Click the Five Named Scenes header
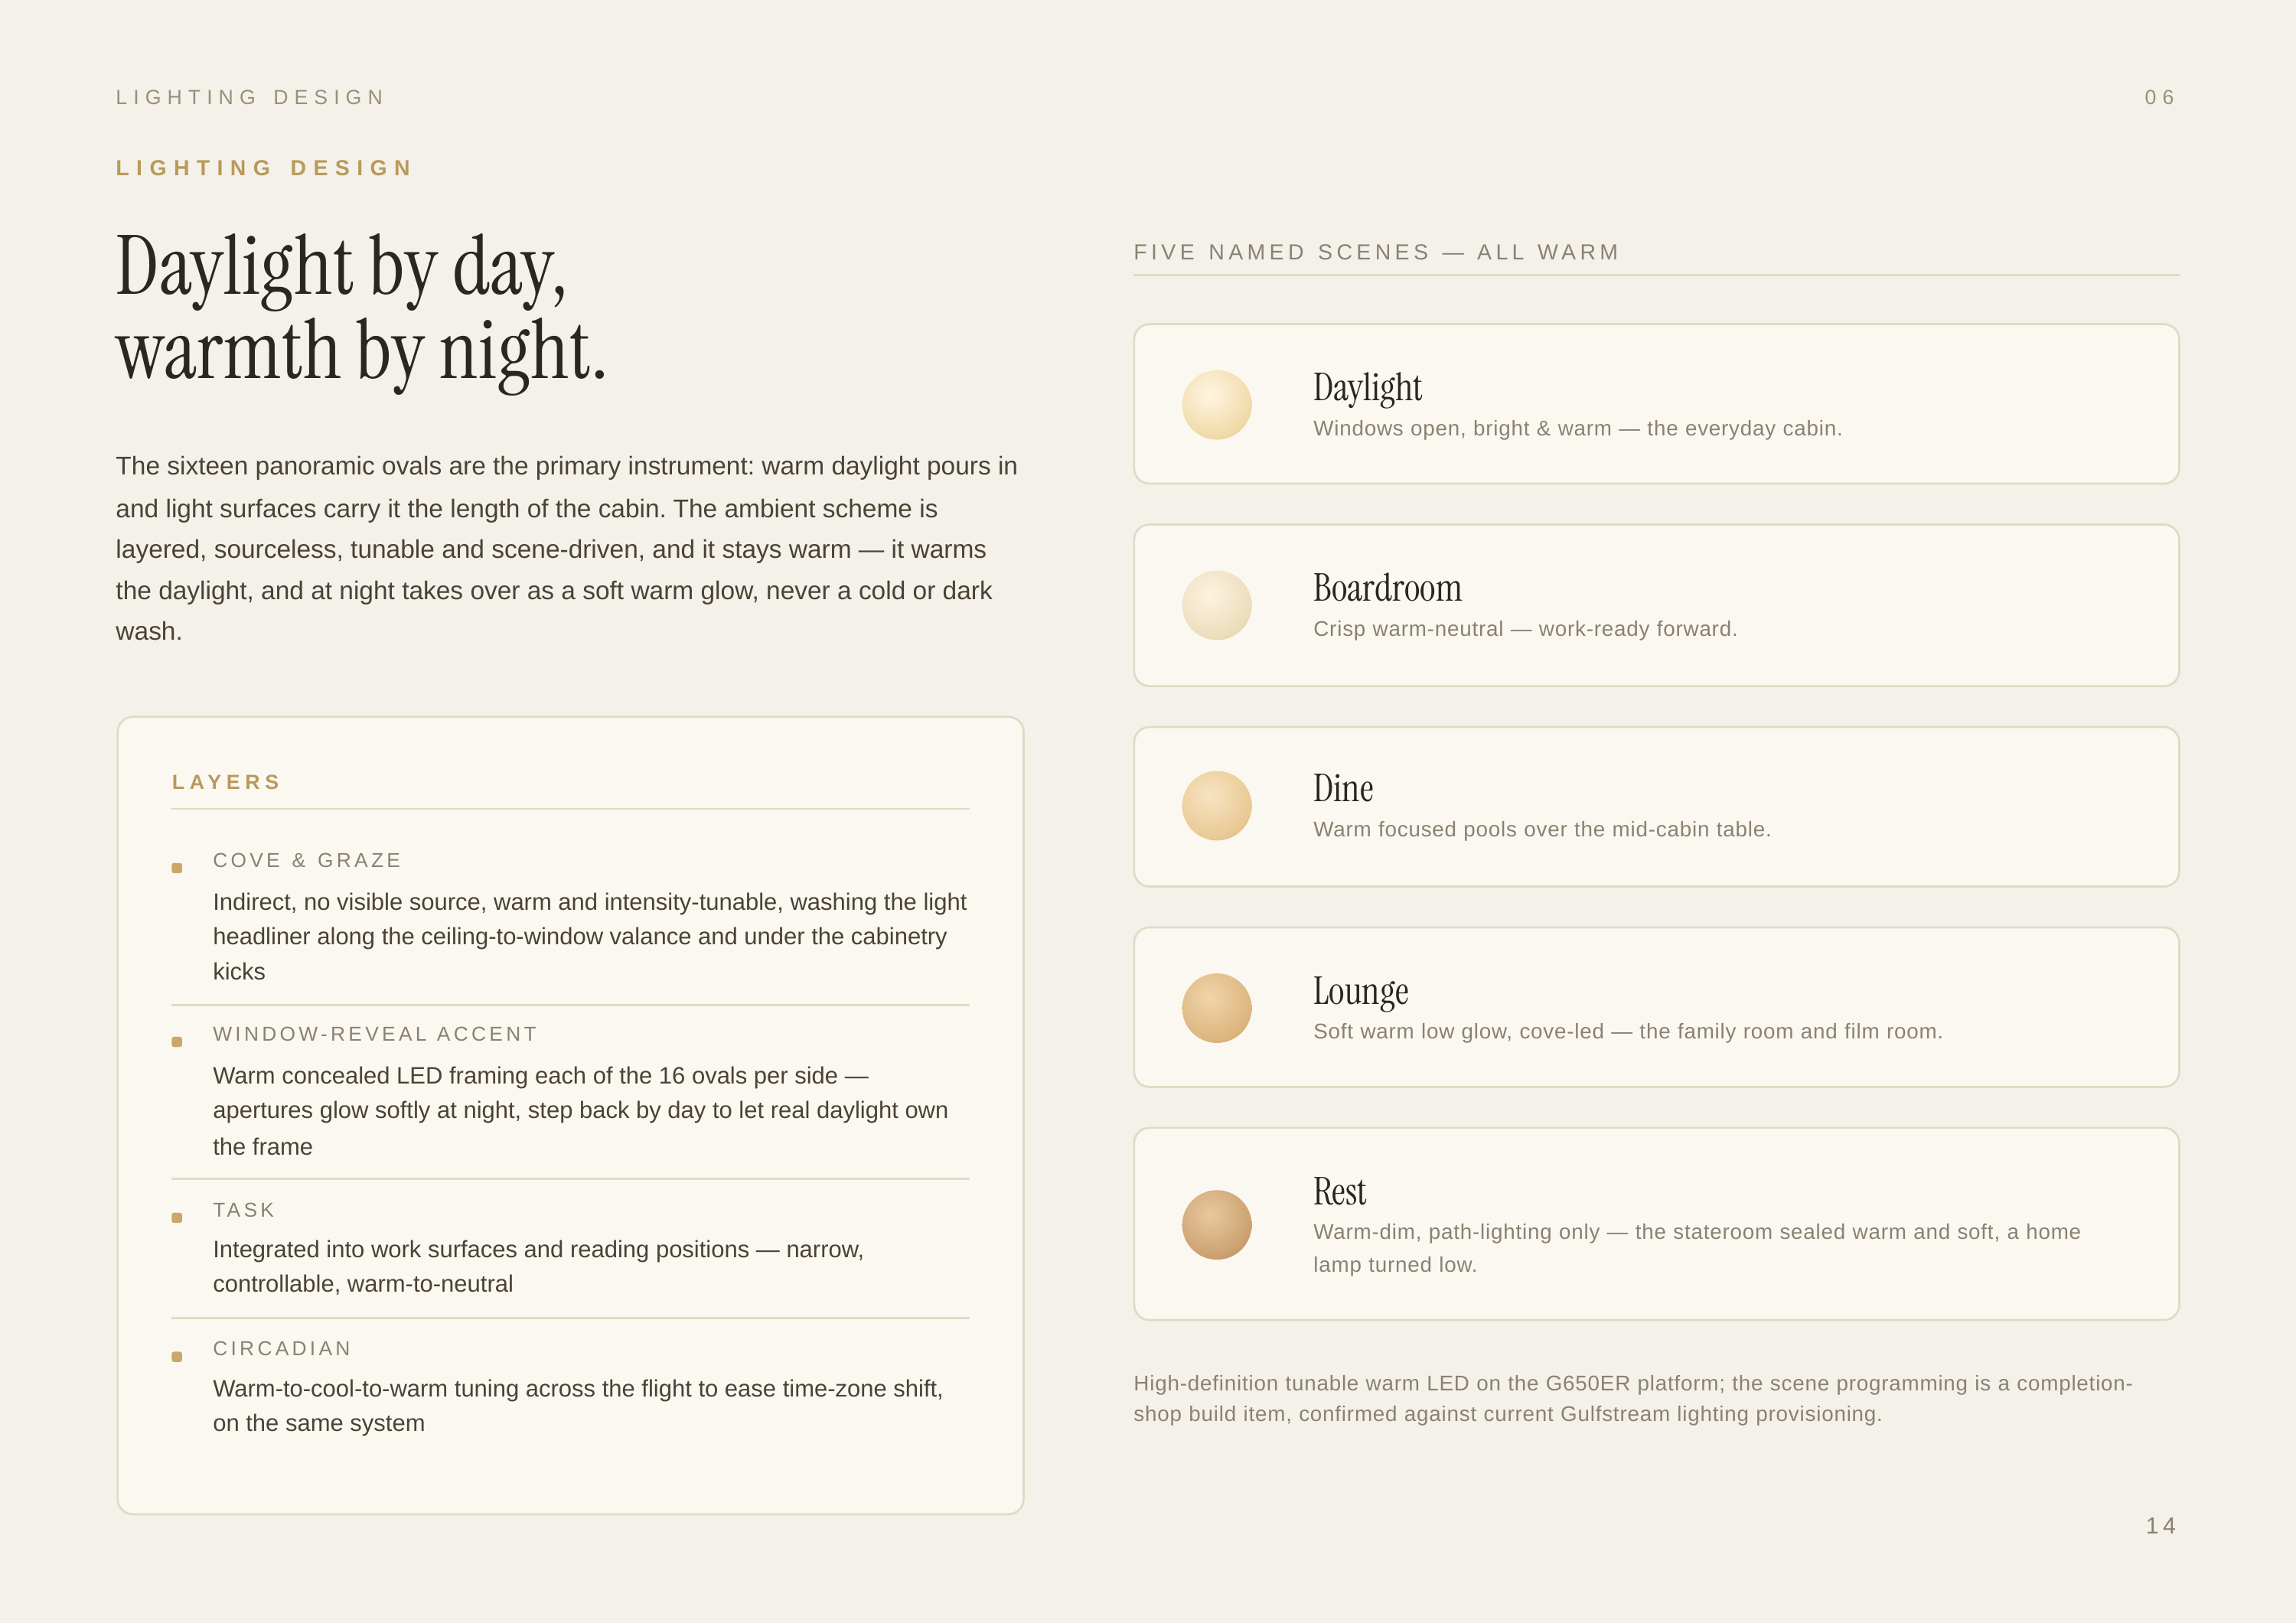The image size is (2296, 1623). (1376, 252)
